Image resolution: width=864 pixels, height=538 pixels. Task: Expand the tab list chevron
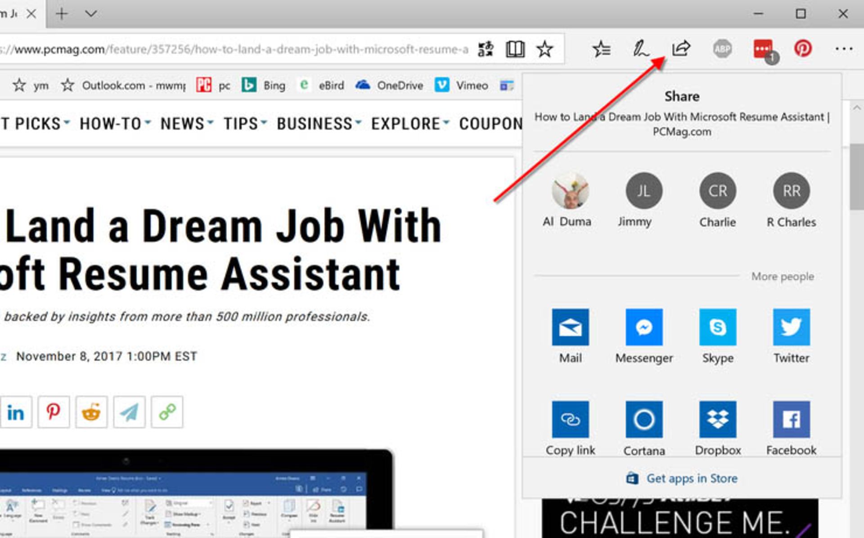tap(91, 14)
